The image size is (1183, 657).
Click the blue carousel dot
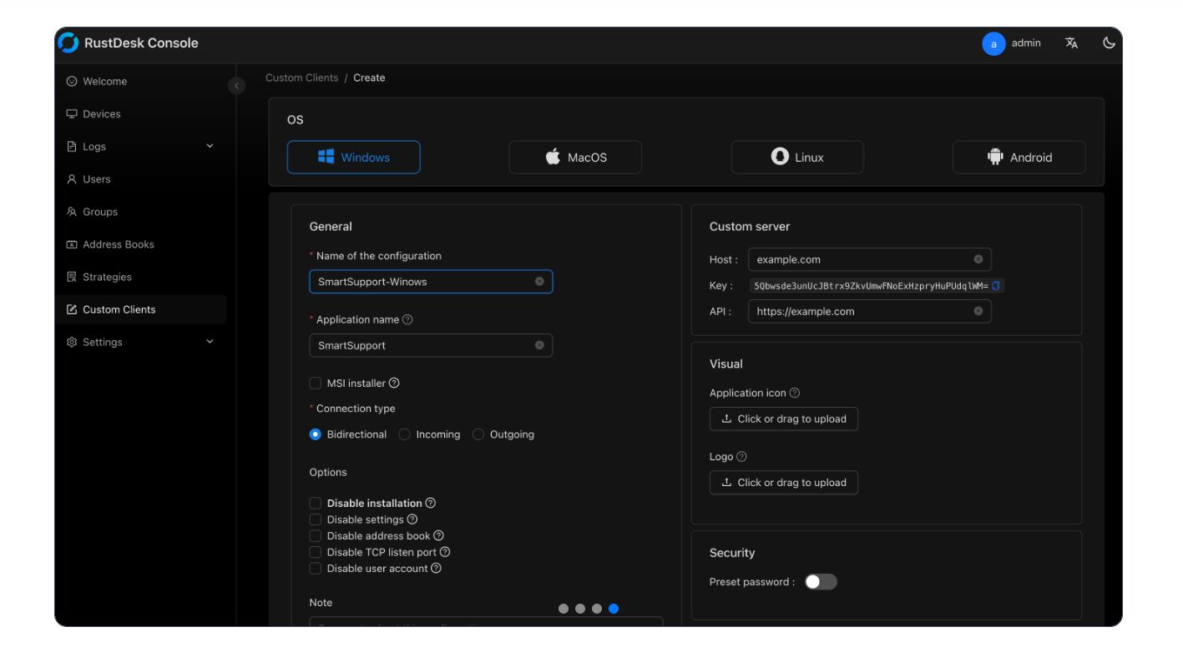[614, 609]
